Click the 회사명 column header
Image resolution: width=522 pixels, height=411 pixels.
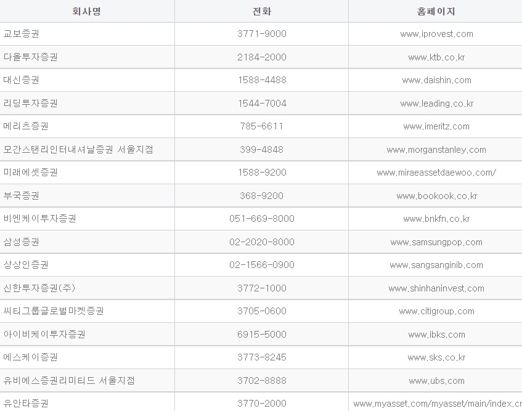pyautogui.click(x=86, y=11)
